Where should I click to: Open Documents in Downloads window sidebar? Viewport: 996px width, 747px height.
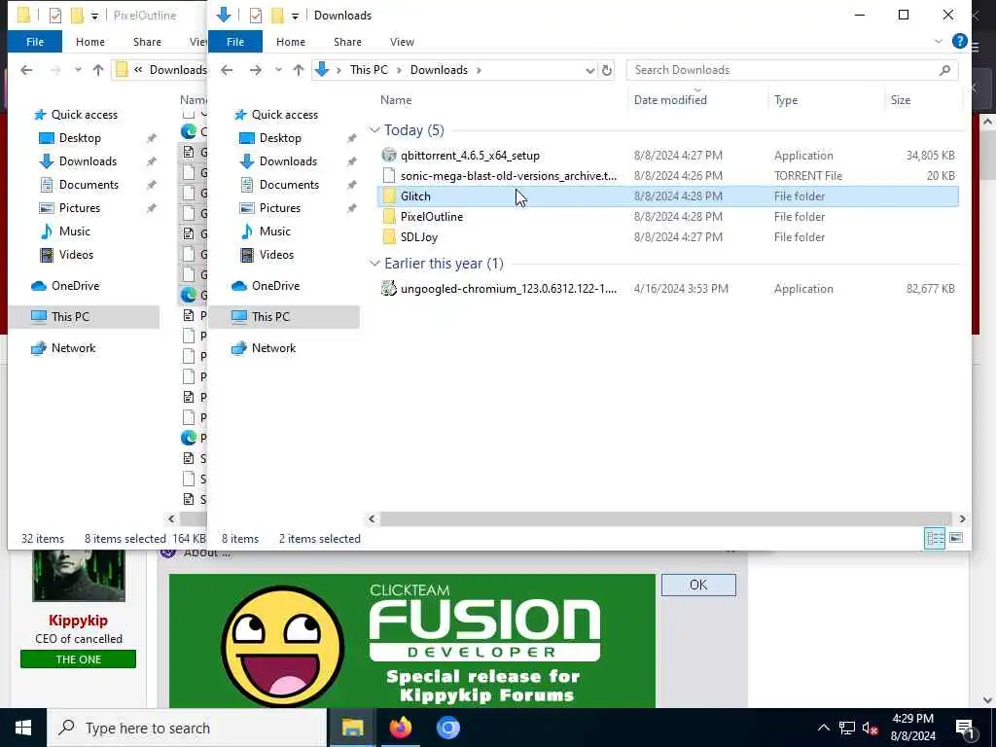click(289, 185)
